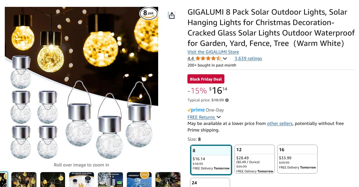
Task: Show the Halloween pumpkin lights thumbnail
Action: pyautogui.click(x=24, y=180)
